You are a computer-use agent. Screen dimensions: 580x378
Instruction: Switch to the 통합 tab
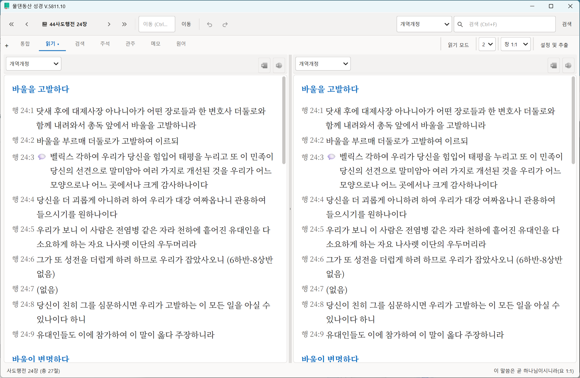(25, 44)
